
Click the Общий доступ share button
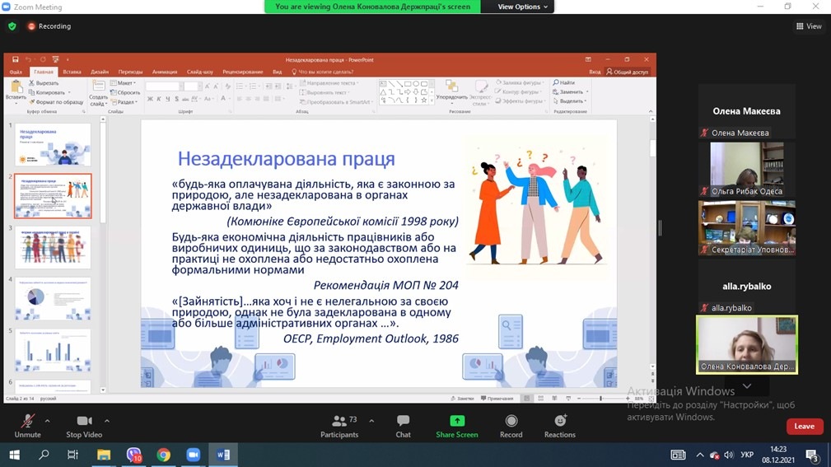click(628, 72)
